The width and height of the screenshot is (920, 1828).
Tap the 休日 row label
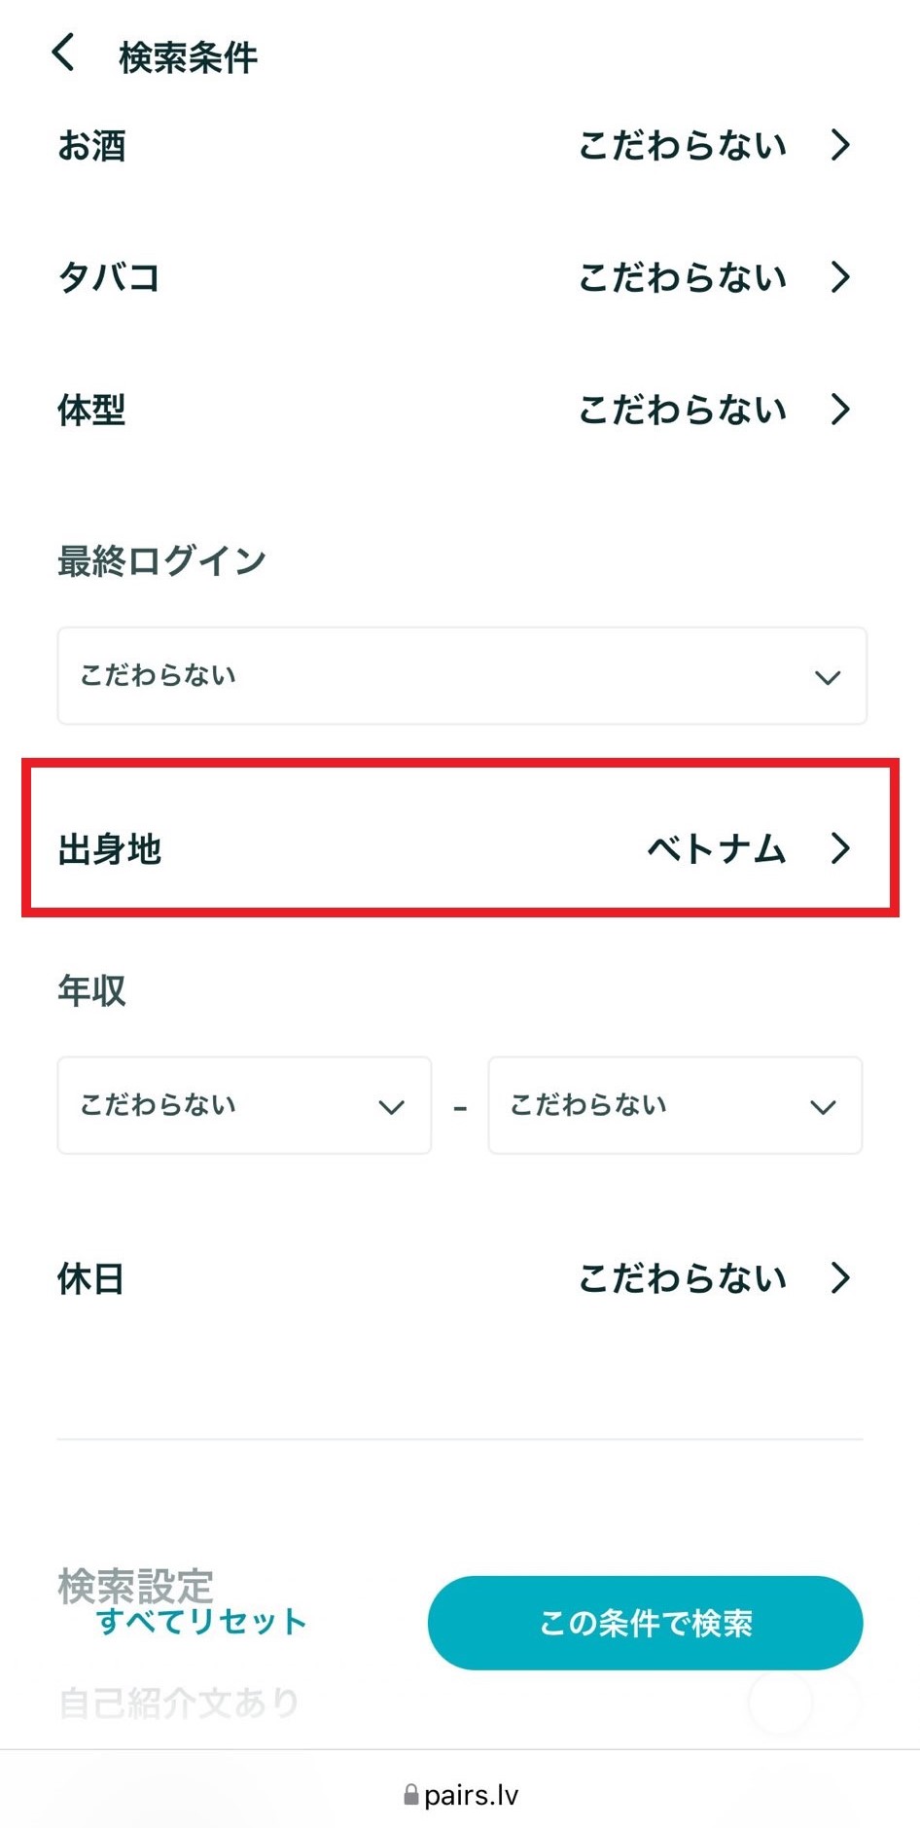tap(90, 1279)
